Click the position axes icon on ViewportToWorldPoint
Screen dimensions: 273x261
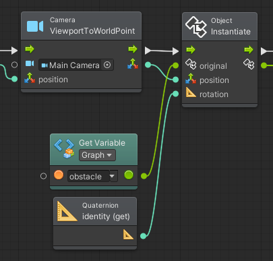click(30, 78)
